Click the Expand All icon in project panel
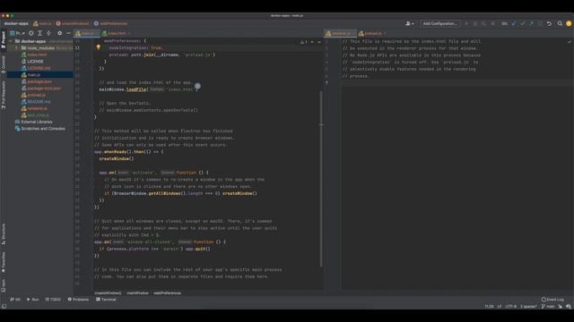The width and height of the screenshot is (574, 322). (39, 33)
